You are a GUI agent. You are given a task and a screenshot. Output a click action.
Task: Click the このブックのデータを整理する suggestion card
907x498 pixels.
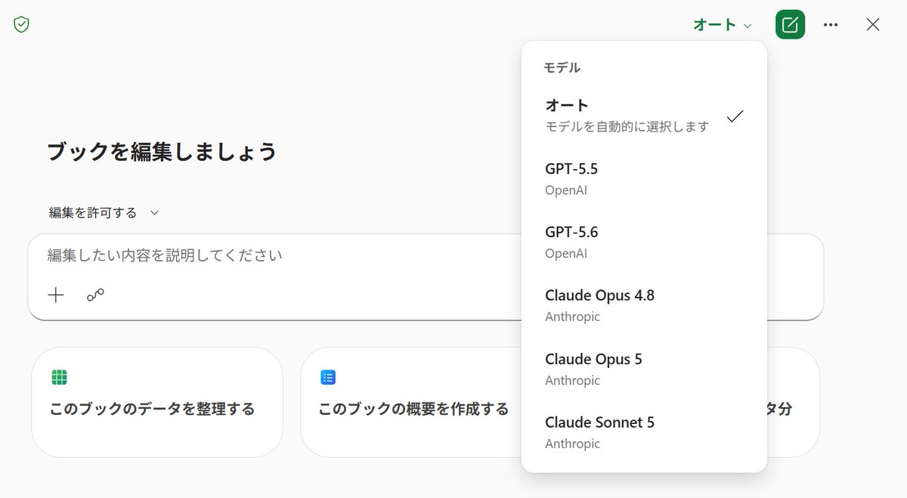(157, 402)
